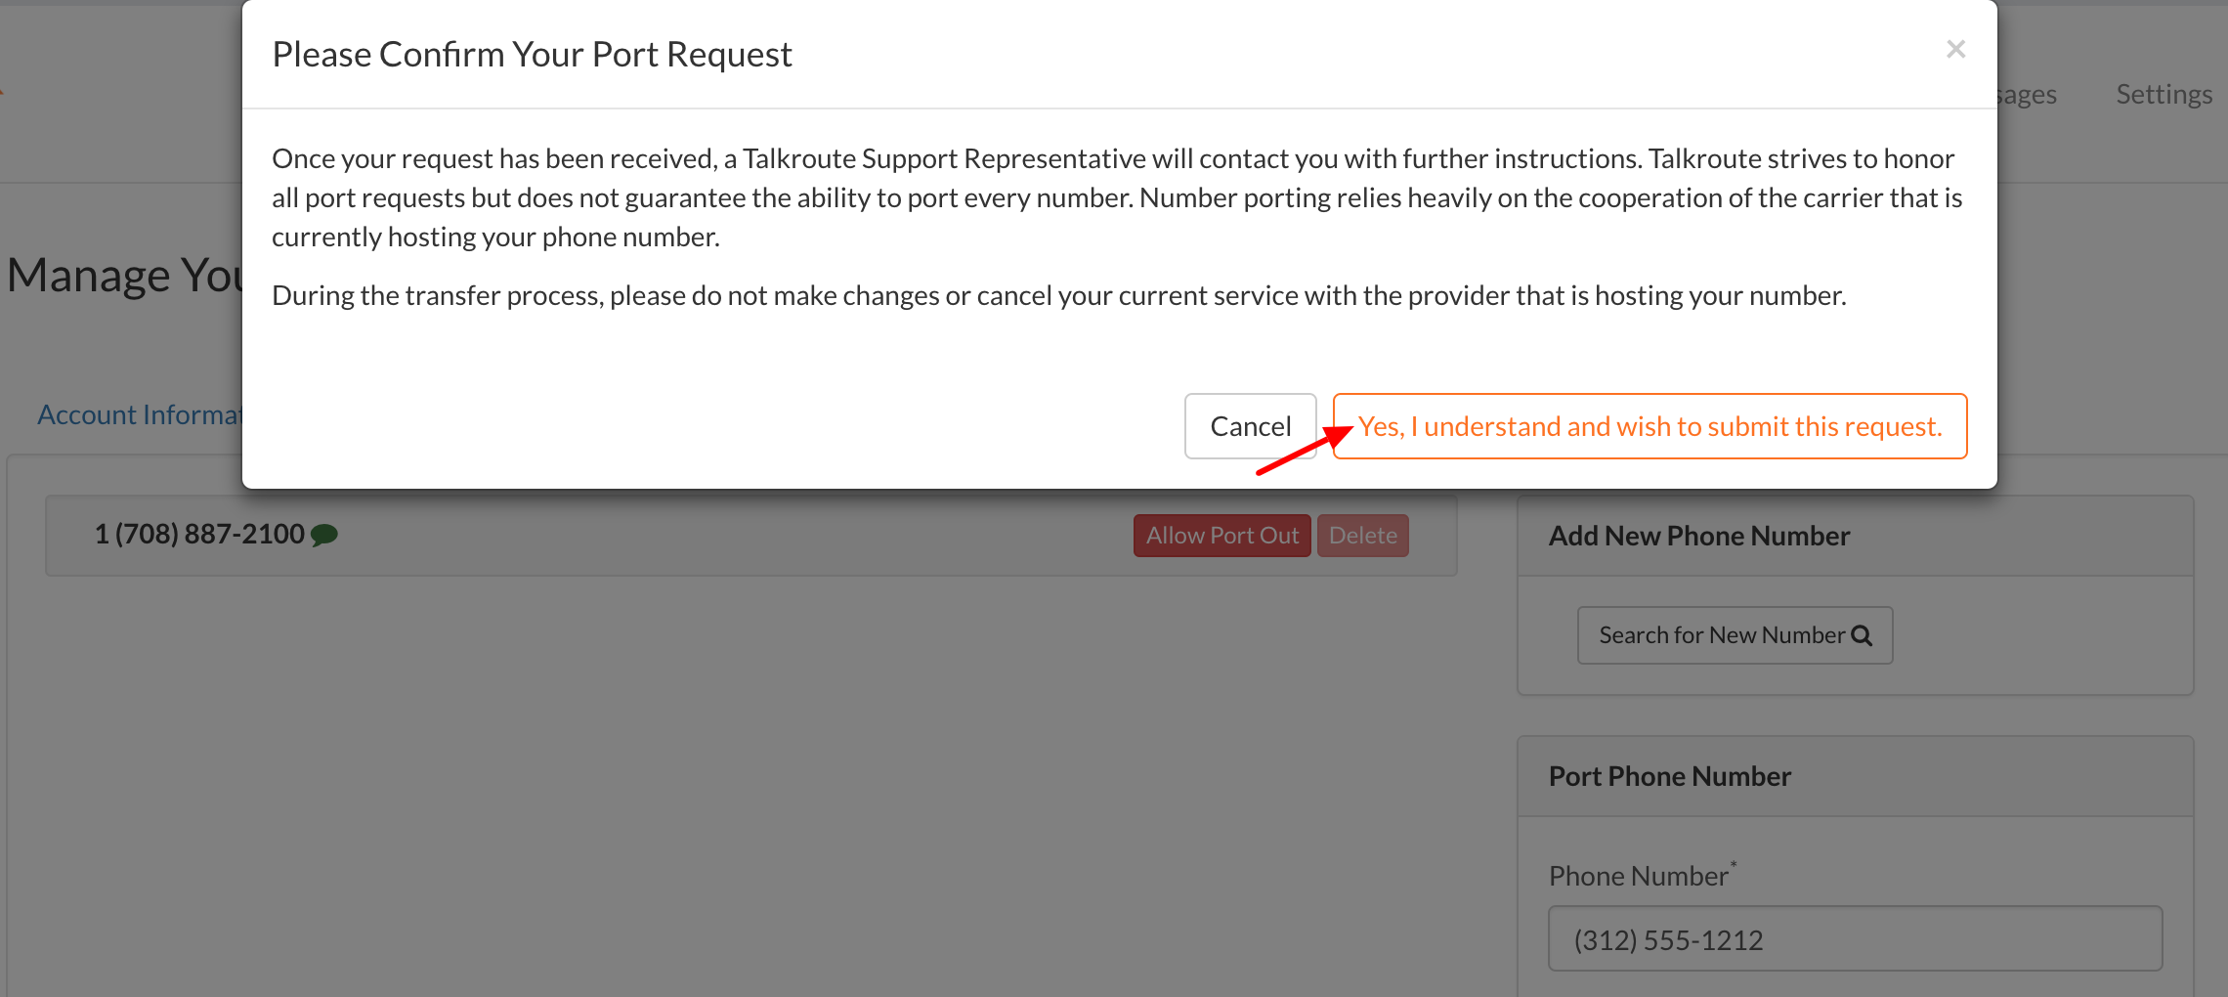Click Search for New Number button
2228x997 pixels.
[1735, 635]
